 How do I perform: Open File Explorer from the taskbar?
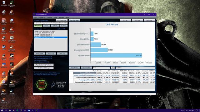(x=10, y=110)
